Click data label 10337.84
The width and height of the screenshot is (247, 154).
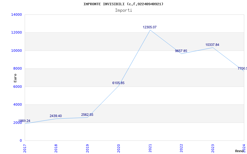(212, 45)
